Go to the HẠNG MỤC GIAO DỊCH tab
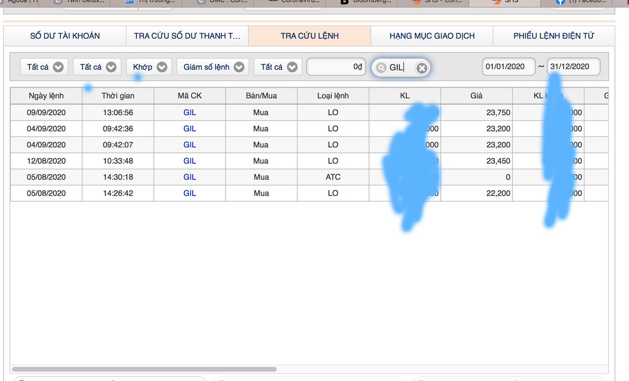The width and height of the screenshot is (629, 381). pos(432,36)
